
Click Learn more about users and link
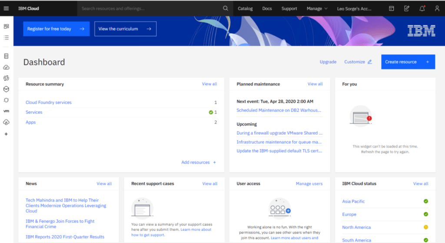pos(295,238)
